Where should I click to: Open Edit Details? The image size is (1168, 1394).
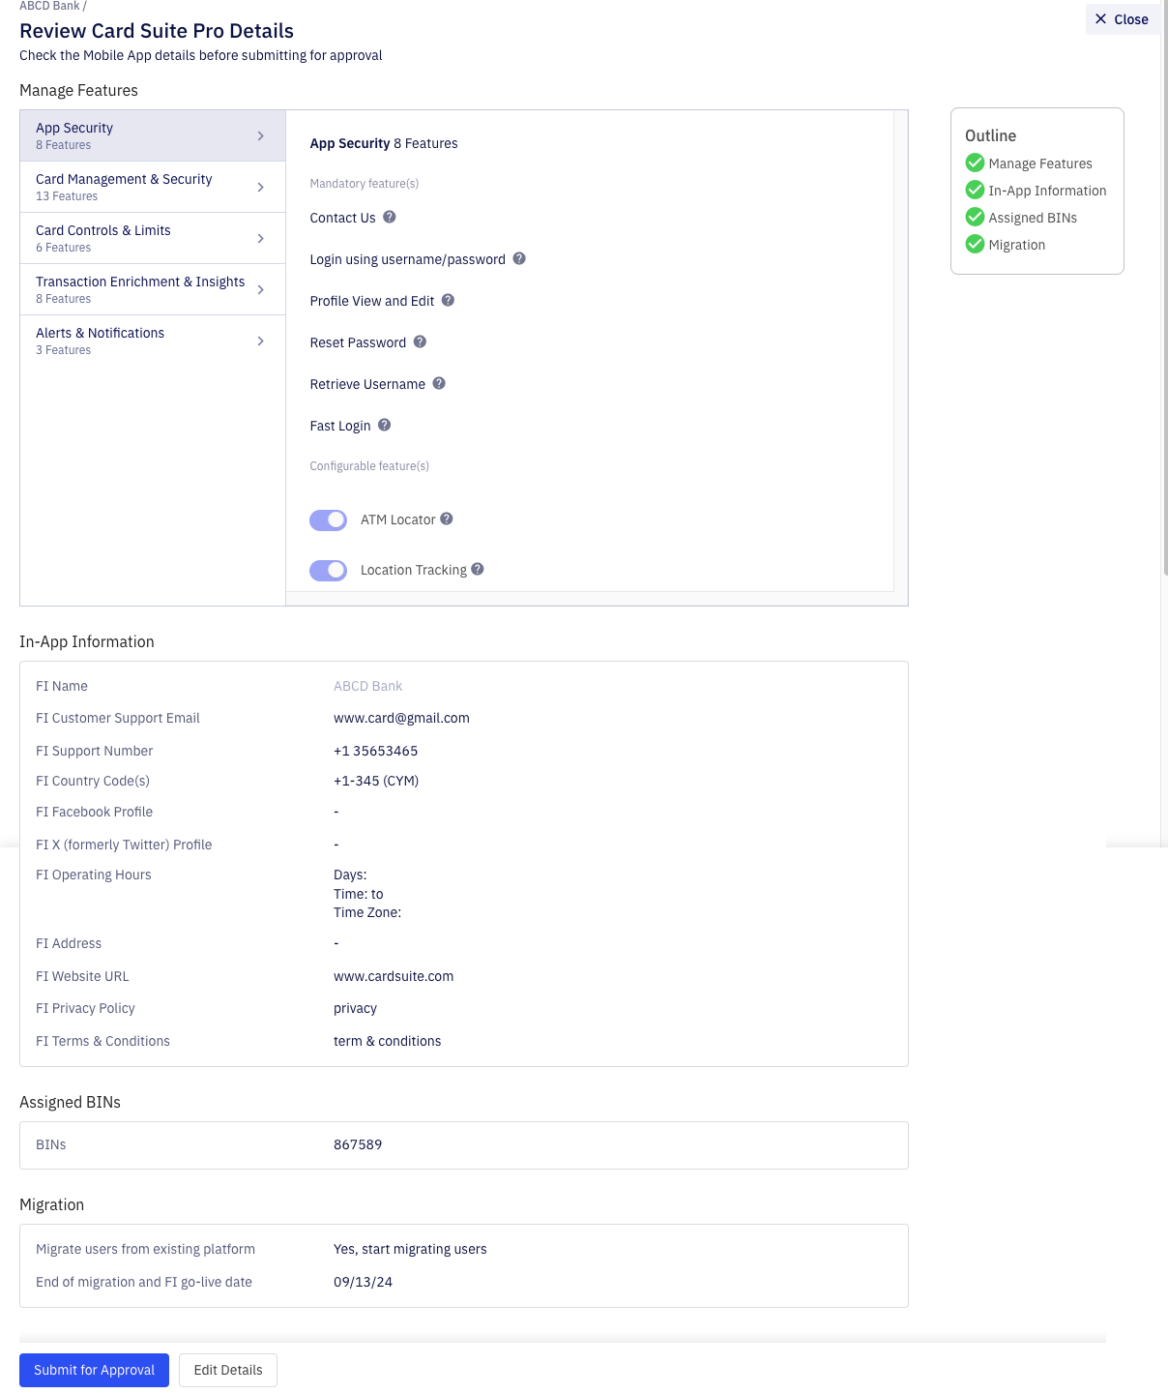(228, 1370)
